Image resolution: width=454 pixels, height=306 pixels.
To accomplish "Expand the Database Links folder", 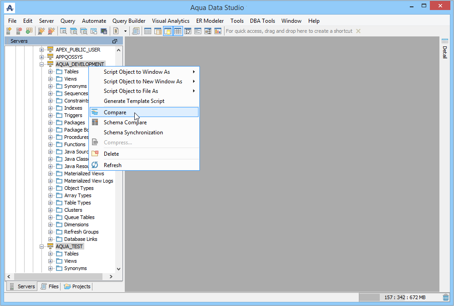I will tap(51, 239).
